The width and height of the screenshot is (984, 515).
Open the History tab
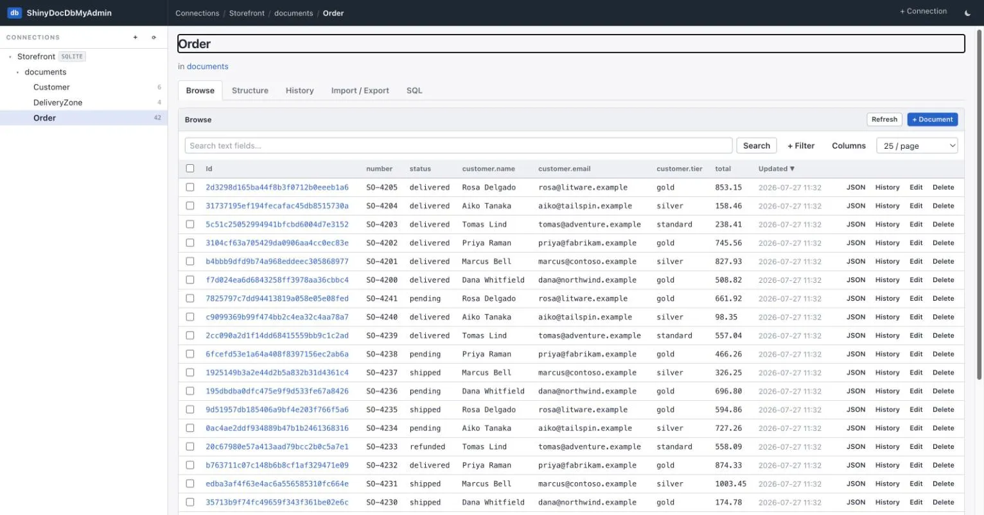click(299, 90)
